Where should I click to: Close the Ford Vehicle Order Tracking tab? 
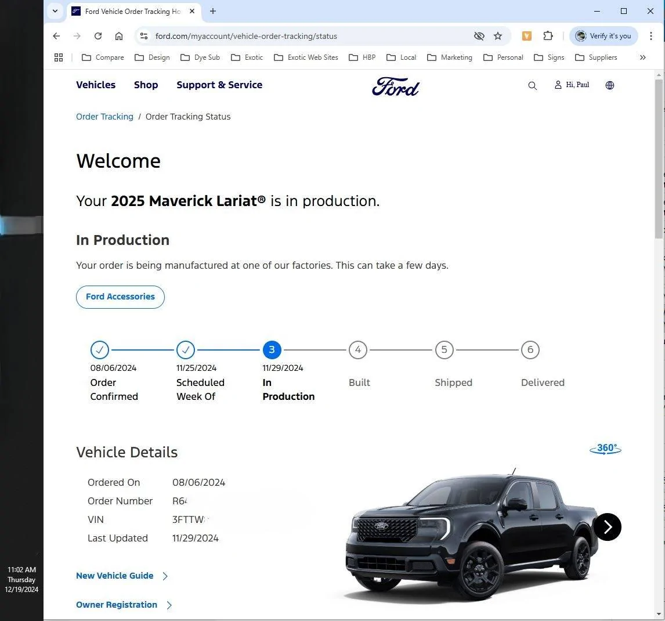pyautogui.click(x=192, y=12)
